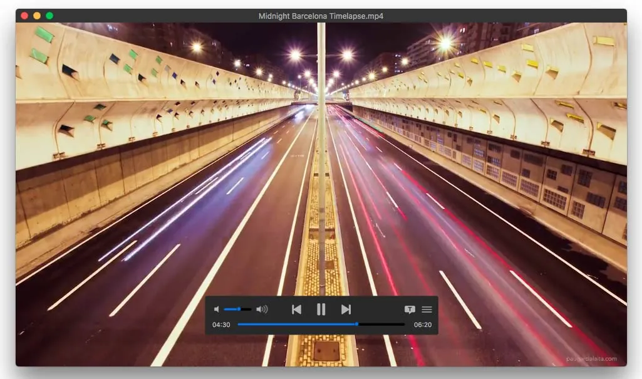Click the seek bar playhead
This screenshot has width=642, height=379.
point(356,324)
